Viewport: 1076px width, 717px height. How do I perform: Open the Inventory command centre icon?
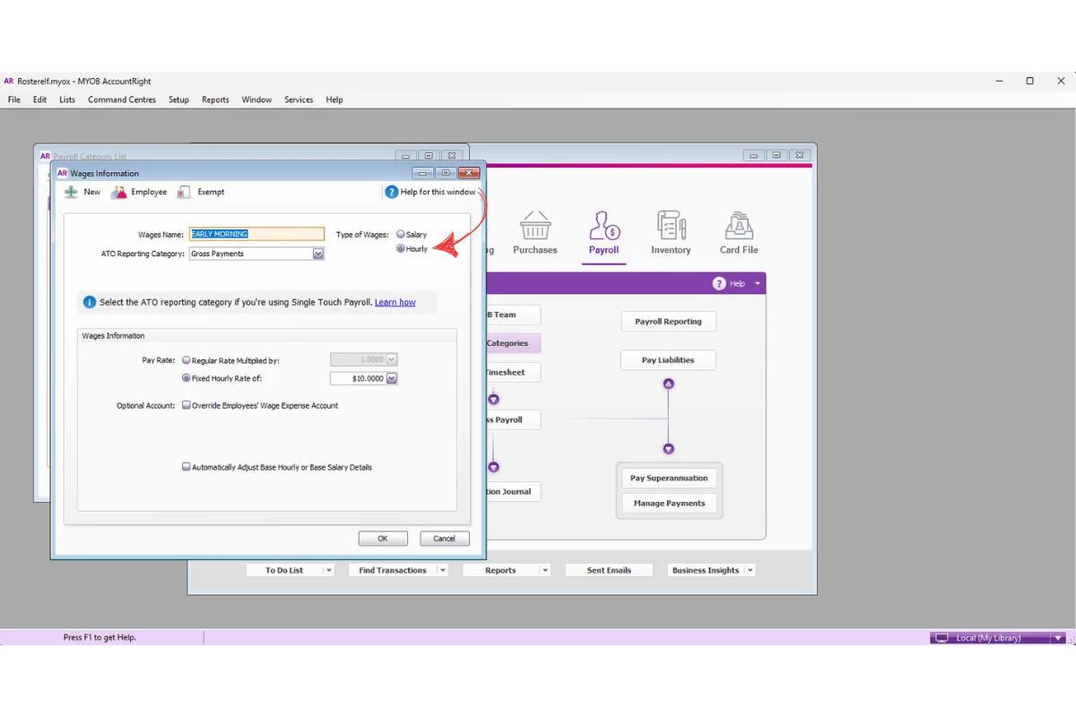pyautogui.click(x=671, y=226)
